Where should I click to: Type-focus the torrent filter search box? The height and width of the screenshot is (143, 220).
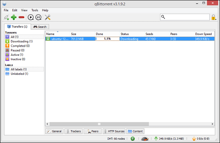tap(185, 17)
